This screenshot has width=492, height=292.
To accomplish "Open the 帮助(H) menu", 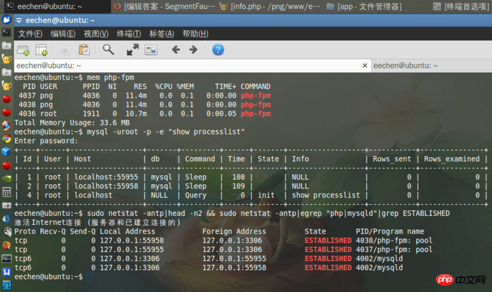I will (195, 34).
